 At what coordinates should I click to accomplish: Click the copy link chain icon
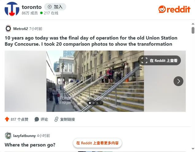pyautogui.click(x=56, y=119)
